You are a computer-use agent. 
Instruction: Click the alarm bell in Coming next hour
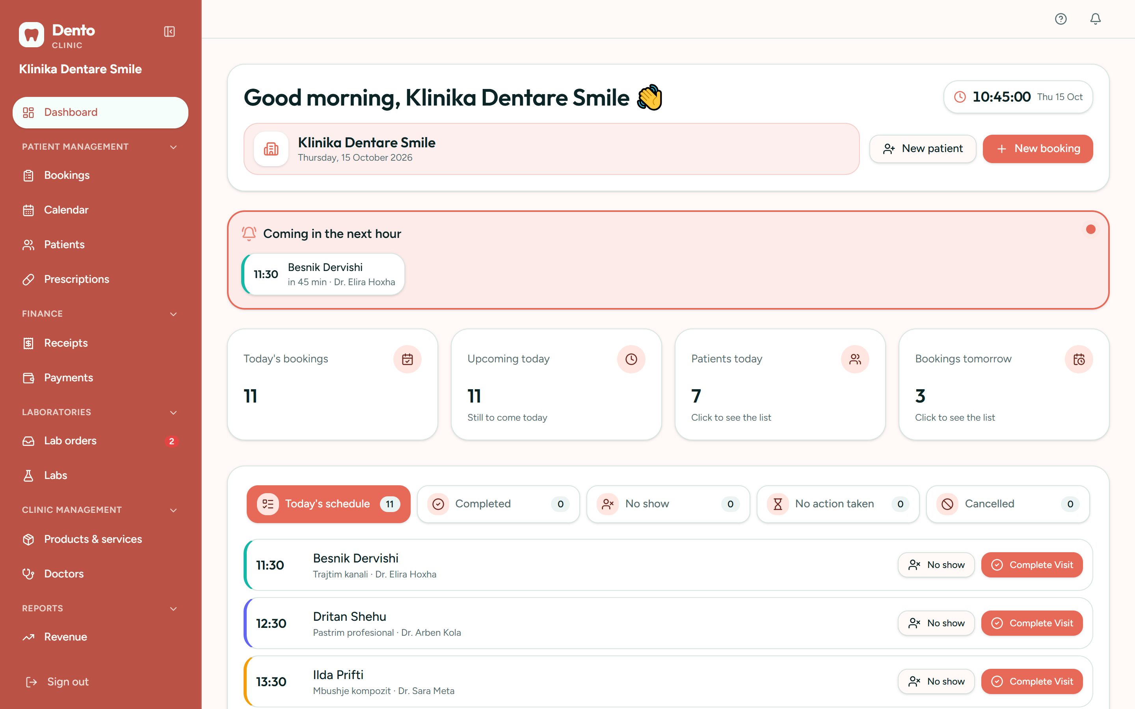click(249, 234)
